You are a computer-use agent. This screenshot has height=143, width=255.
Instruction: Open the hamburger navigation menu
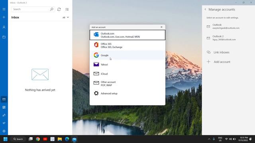pyautogui.click(x=4, y=9)
